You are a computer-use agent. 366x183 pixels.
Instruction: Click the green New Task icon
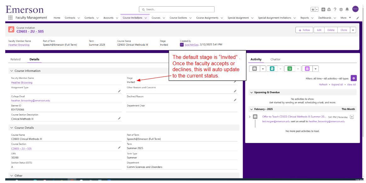[x=290, y=69]
